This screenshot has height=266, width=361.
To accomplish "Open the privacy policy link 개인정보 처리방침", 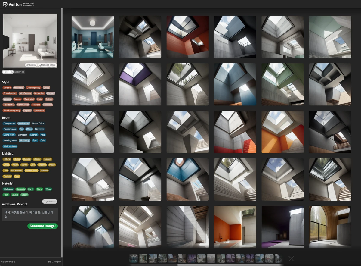I will tap(8, 262).
